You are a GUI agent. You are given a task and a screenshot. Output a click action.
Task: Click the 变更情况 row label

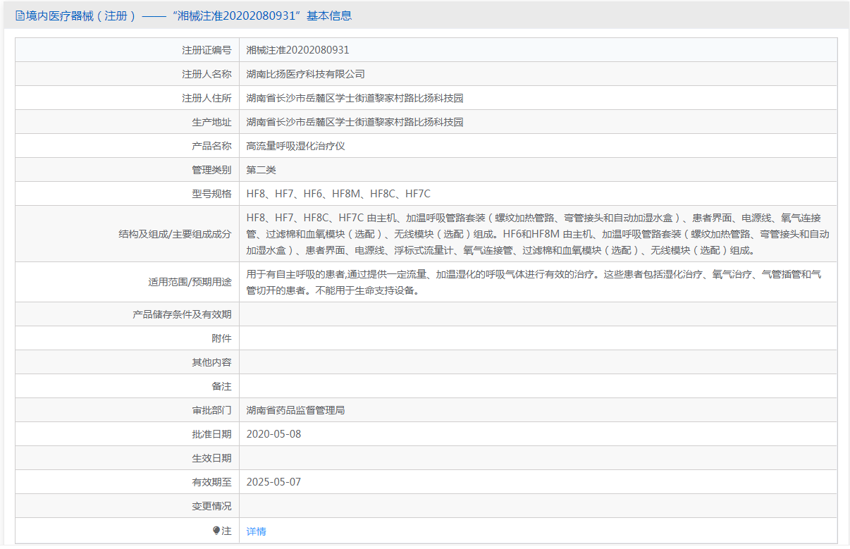pos(211,506)
